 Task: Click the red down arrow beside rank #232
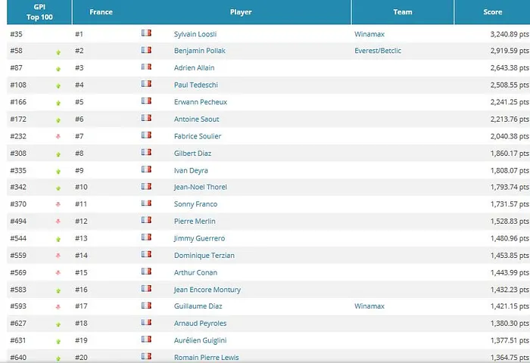[x=58, y=136]
